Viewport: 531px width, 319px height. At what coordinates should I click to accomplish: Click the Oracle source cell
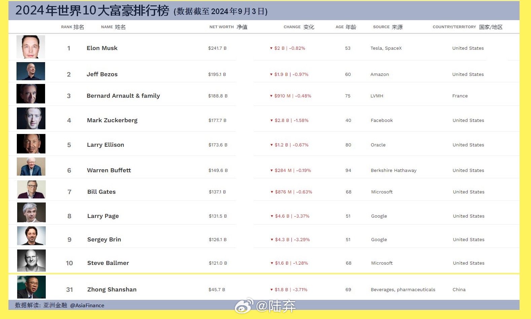pyautogui.click(x=378, y=145)
